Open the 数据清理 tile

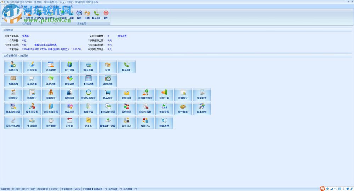164,122
